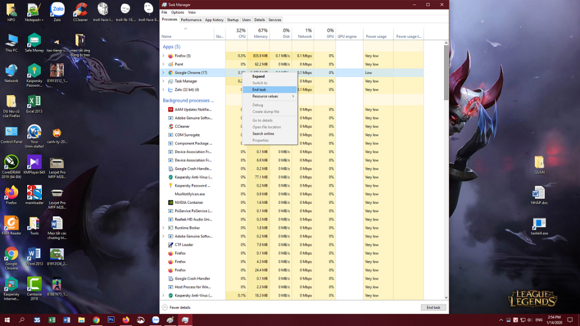Click the Firefox icon in the Apps list
Image resolution: width=580 pixels, height=326 pixels.
[170, 56]
